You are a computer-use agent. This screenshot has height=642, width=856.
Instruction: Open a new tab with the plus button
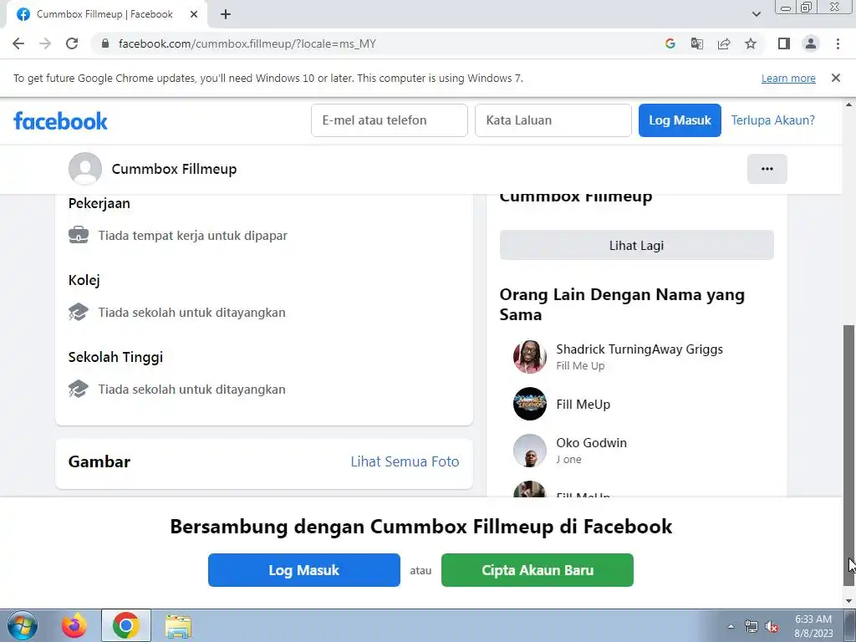[226, 14]
